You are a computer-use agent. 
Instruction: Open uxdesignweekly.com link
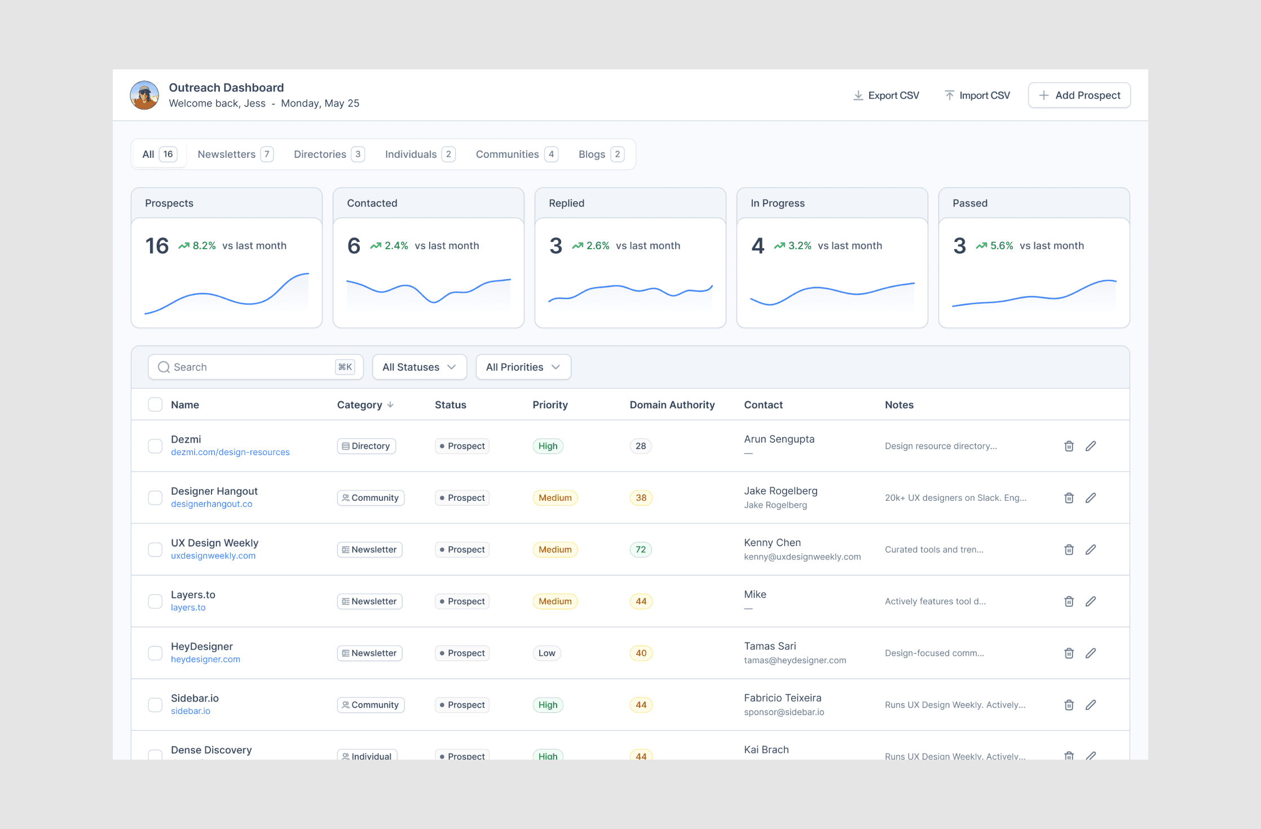(x=213, y=556)
